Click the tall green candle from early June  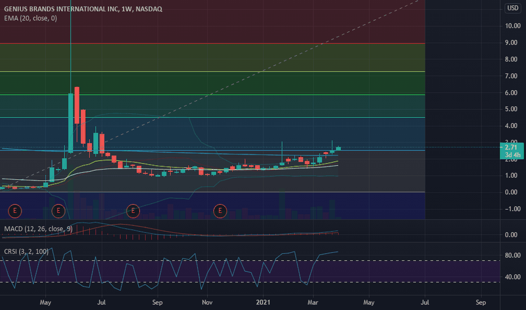click(71, 123)
